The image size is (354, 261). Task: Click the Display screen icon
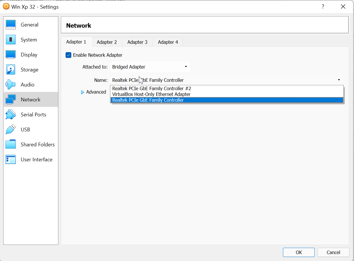tap(11, 55)
